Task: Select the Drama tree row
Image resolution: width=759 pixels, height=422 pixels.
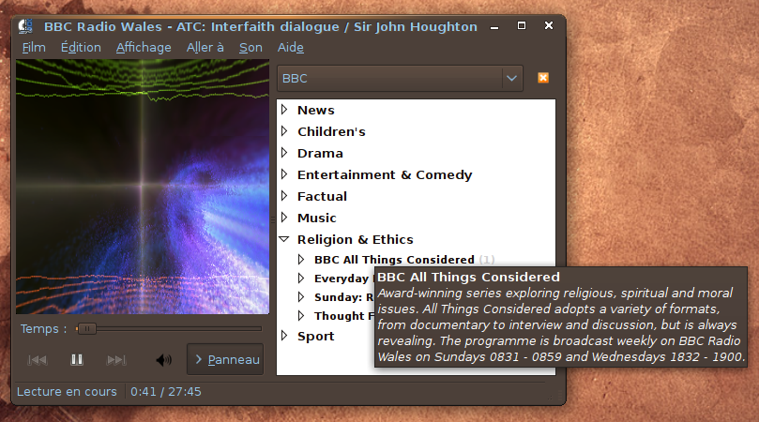Action: point(417,153)
